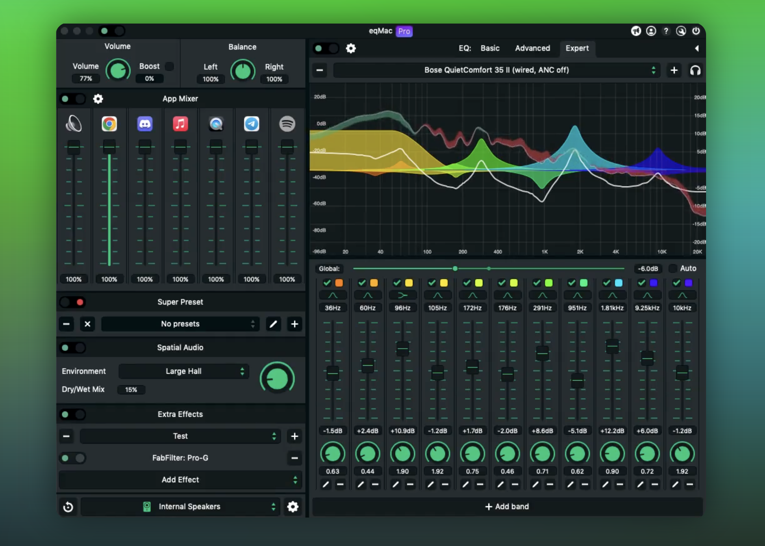Image resolution: width=765 pixels, height=546 pixels.
Task: Toggle the App Mixer switch
Action: [72, 99]
